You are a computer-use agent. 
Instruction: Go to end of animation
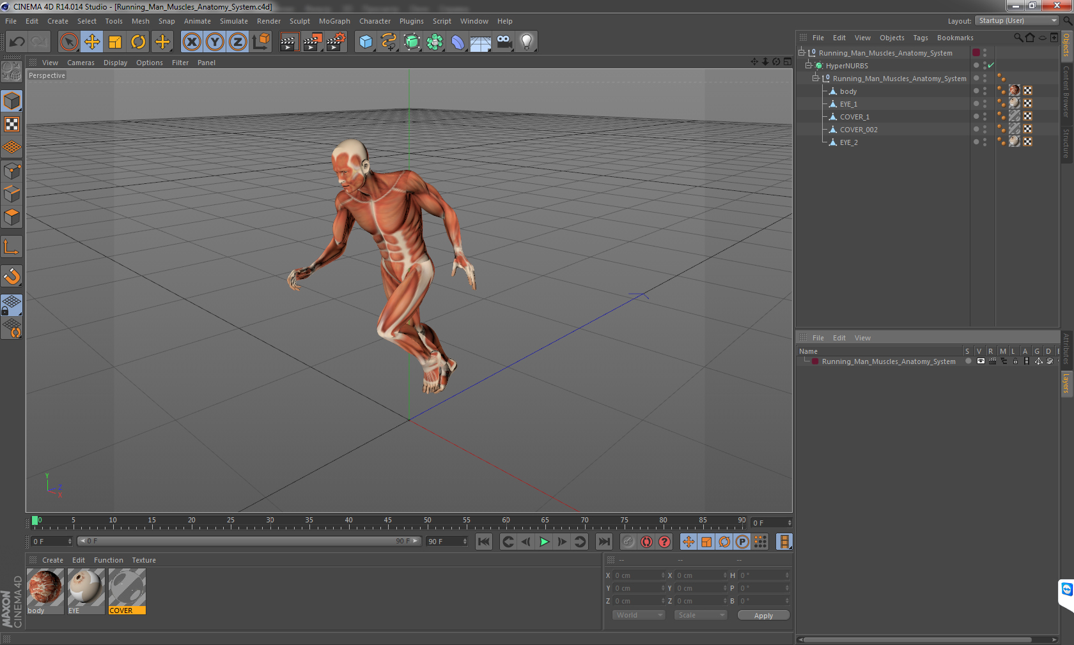tap(603, 542)
